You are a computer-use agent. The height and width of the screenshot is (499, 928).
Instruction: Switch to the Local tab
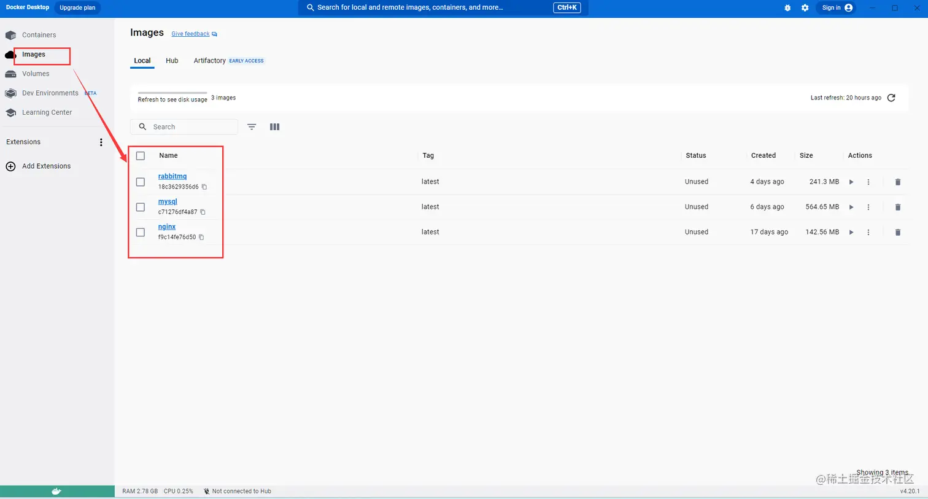[x=142, y=61]
